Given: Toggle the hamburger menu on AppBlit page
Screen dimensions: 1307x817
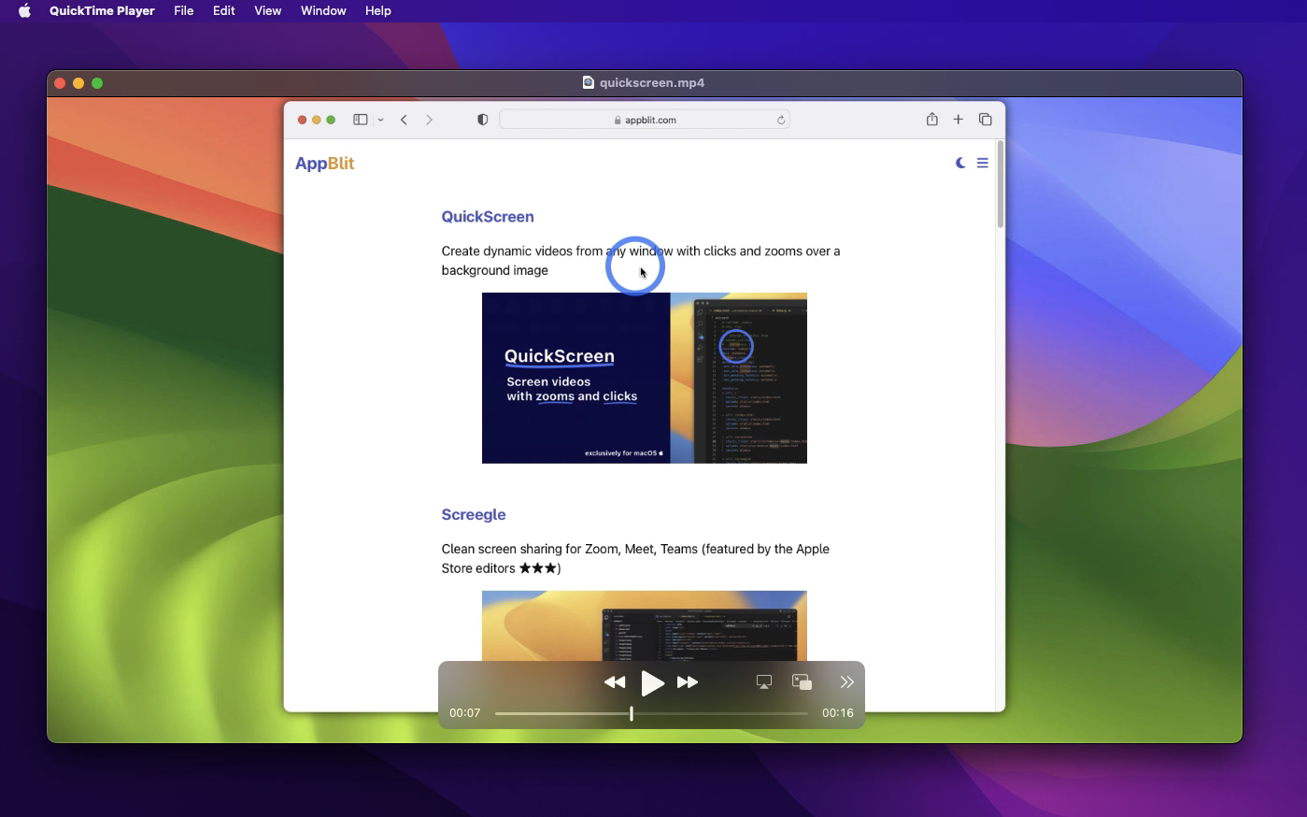Looking at the screenshot, I should pos(982,163).
